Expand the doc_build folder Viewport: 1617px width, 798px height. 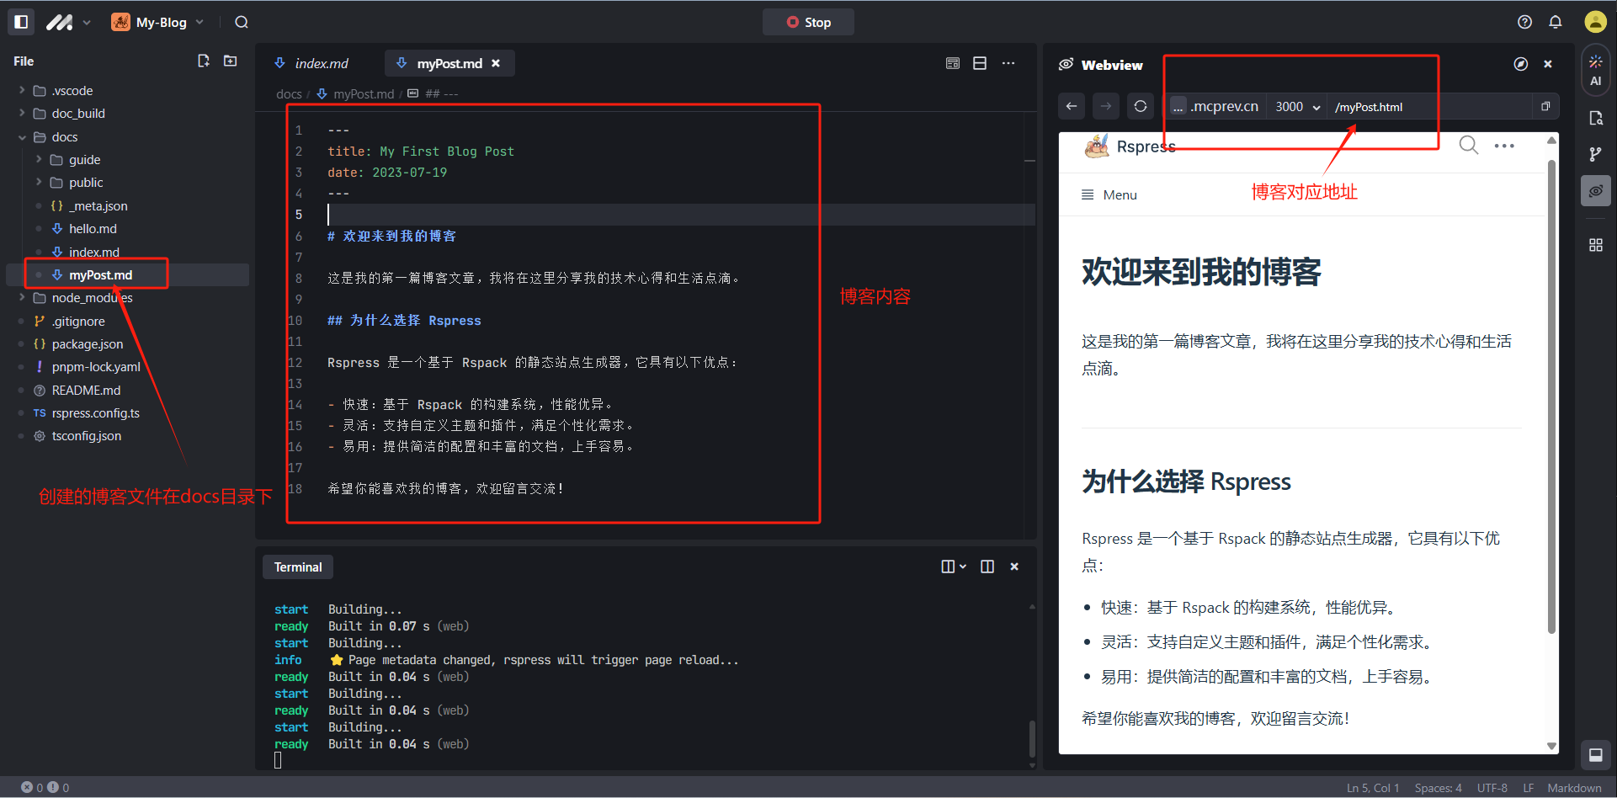[x=22, y=113]
